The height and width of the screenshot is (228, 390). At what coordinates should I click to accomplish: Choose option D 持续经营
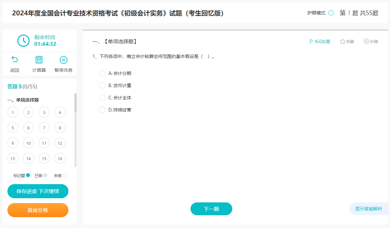click(x=102, y=110)
